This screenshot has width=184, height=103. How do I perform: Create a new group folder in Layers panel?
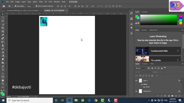[x=172, y=96]
